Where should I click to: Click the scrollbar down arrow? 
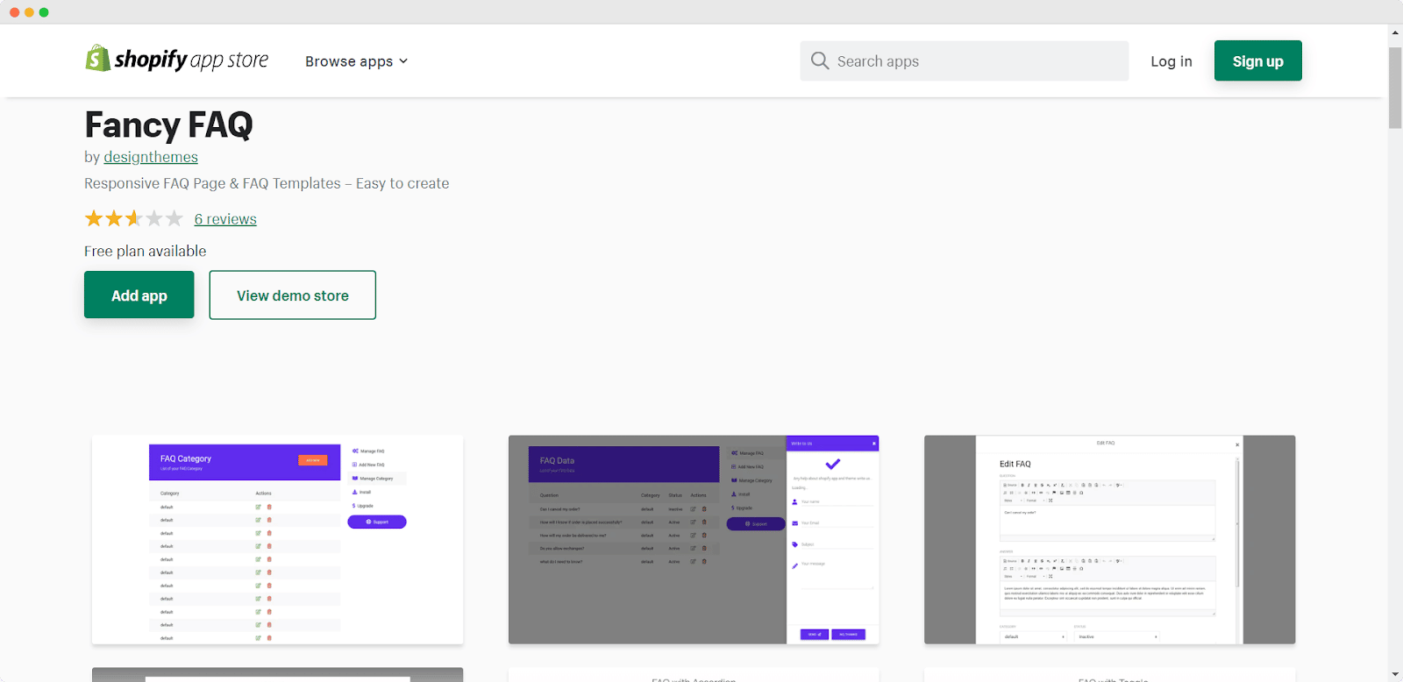click(x=1395, y=674)
